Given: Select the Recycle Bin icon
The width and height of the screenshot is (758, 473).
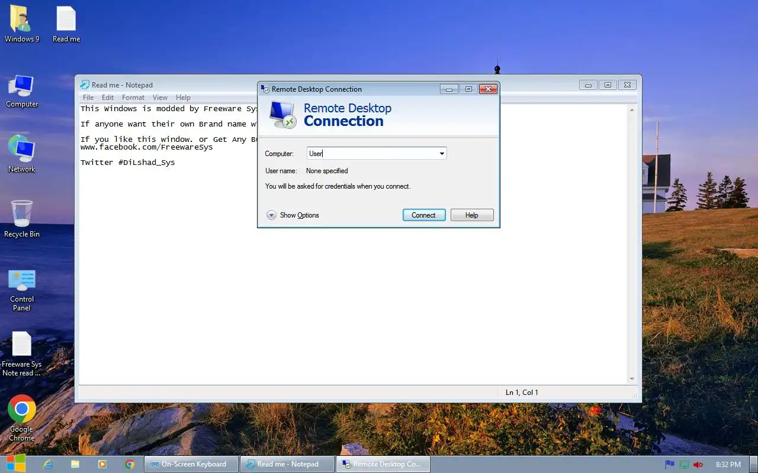Looking at the screenshot, I should (22, 219).
